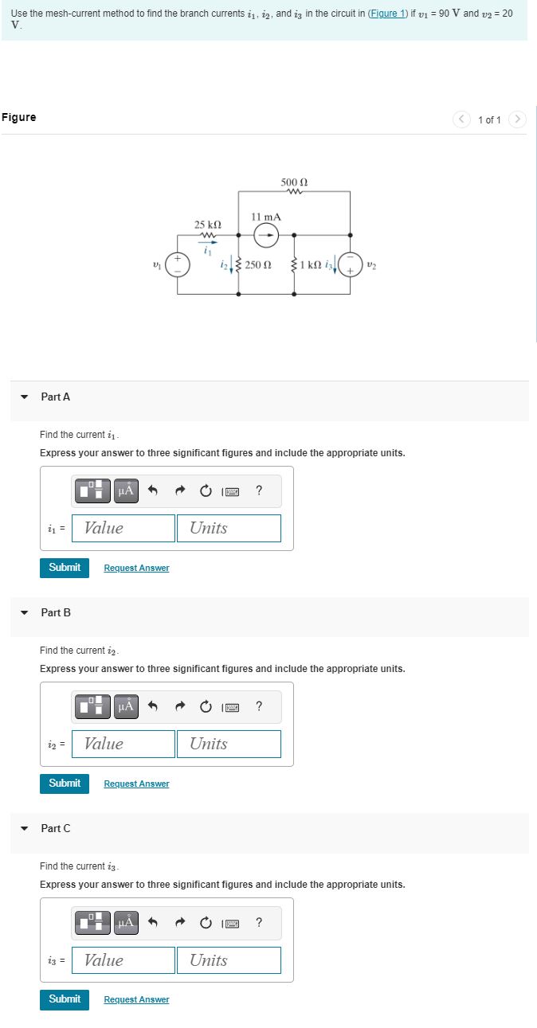Viewport: 537px width, 1028px height.
Task: Click the Units field in Part B
Action: click(x=229, y=744)
